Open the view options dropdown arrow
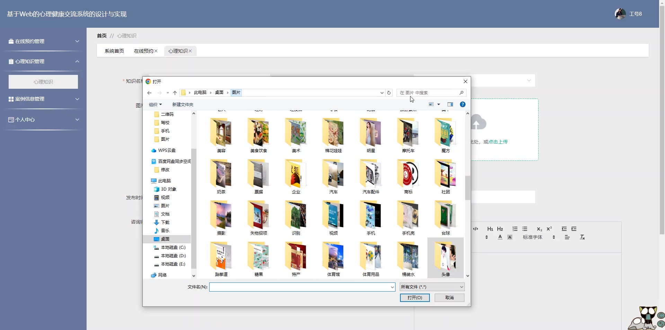Viewport: 665px width, 330px height. pos(438,104)
